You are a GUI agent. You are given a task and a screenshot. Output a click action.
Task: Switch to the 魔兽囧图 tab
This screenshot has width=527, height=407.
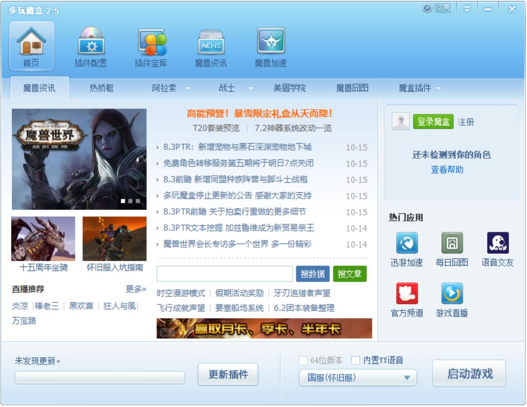tap(352, 88)
